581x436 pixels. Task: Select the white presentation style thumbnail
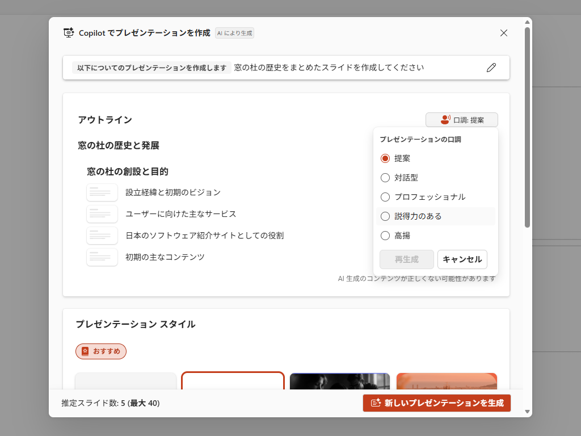pos(233,380)
